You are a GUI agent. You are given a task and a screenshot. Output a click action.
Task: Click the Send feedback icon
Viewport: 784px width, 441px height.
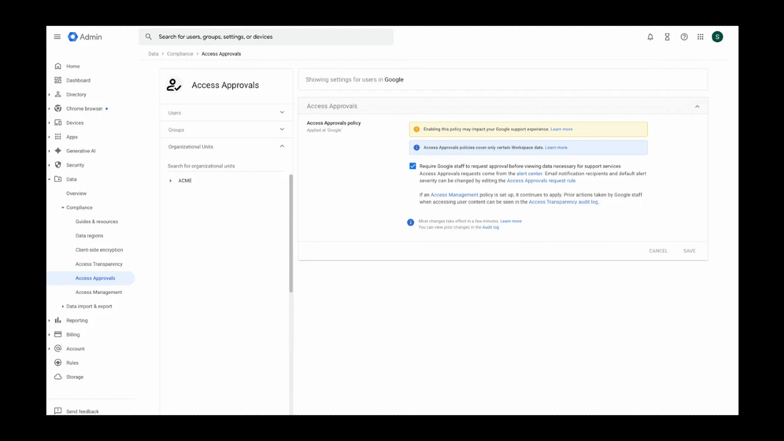click(58, 411)
